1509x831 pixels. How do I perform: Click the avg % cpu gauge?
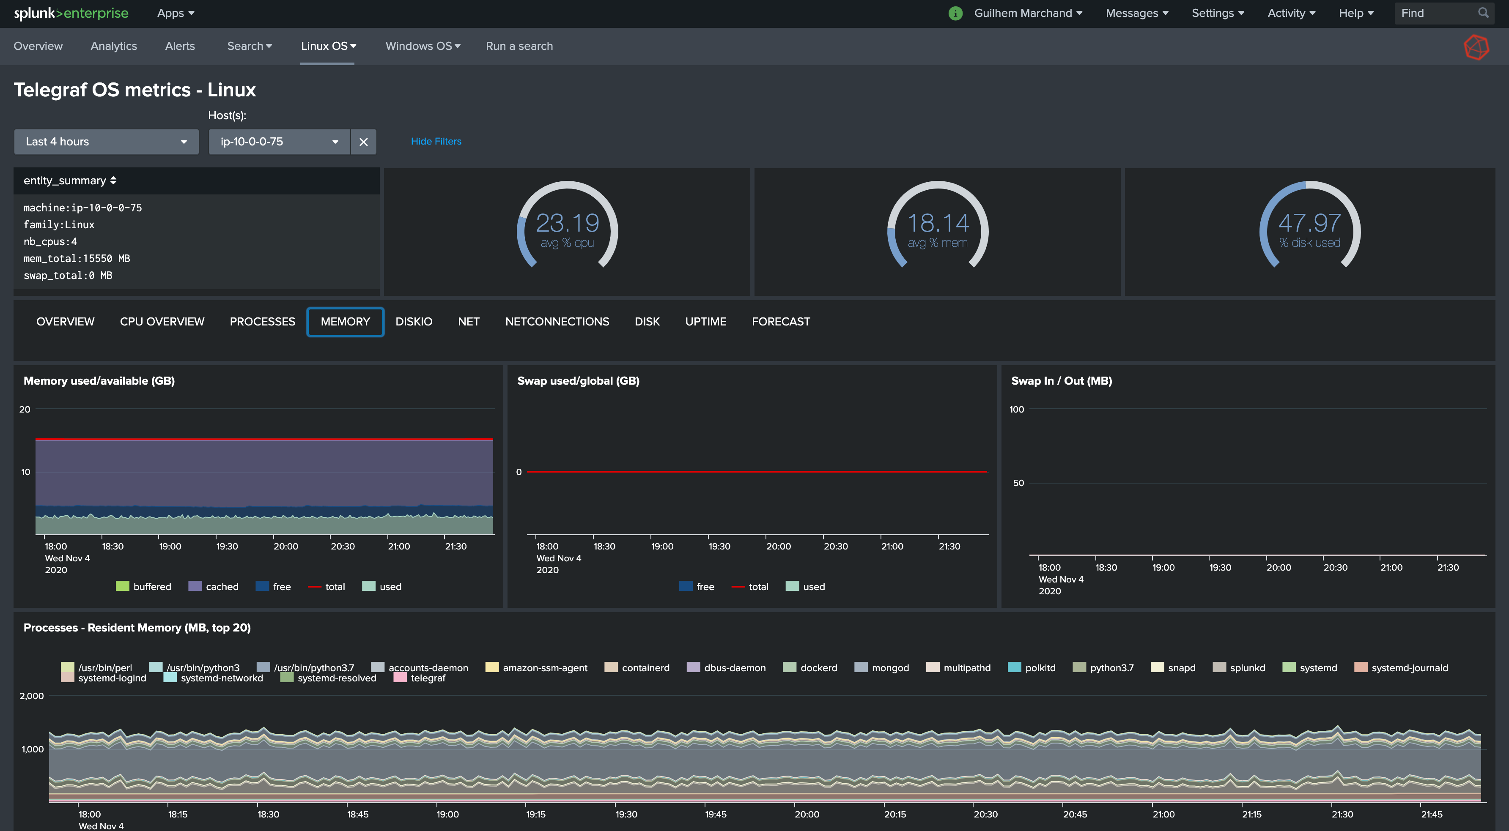[566, 230]
